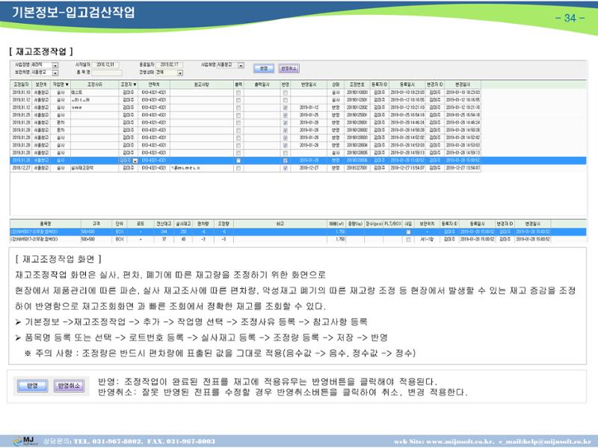Click the 품목명 search field in the filter area
This screenshot has height=448, width=598.
click(x=107, y=72)
